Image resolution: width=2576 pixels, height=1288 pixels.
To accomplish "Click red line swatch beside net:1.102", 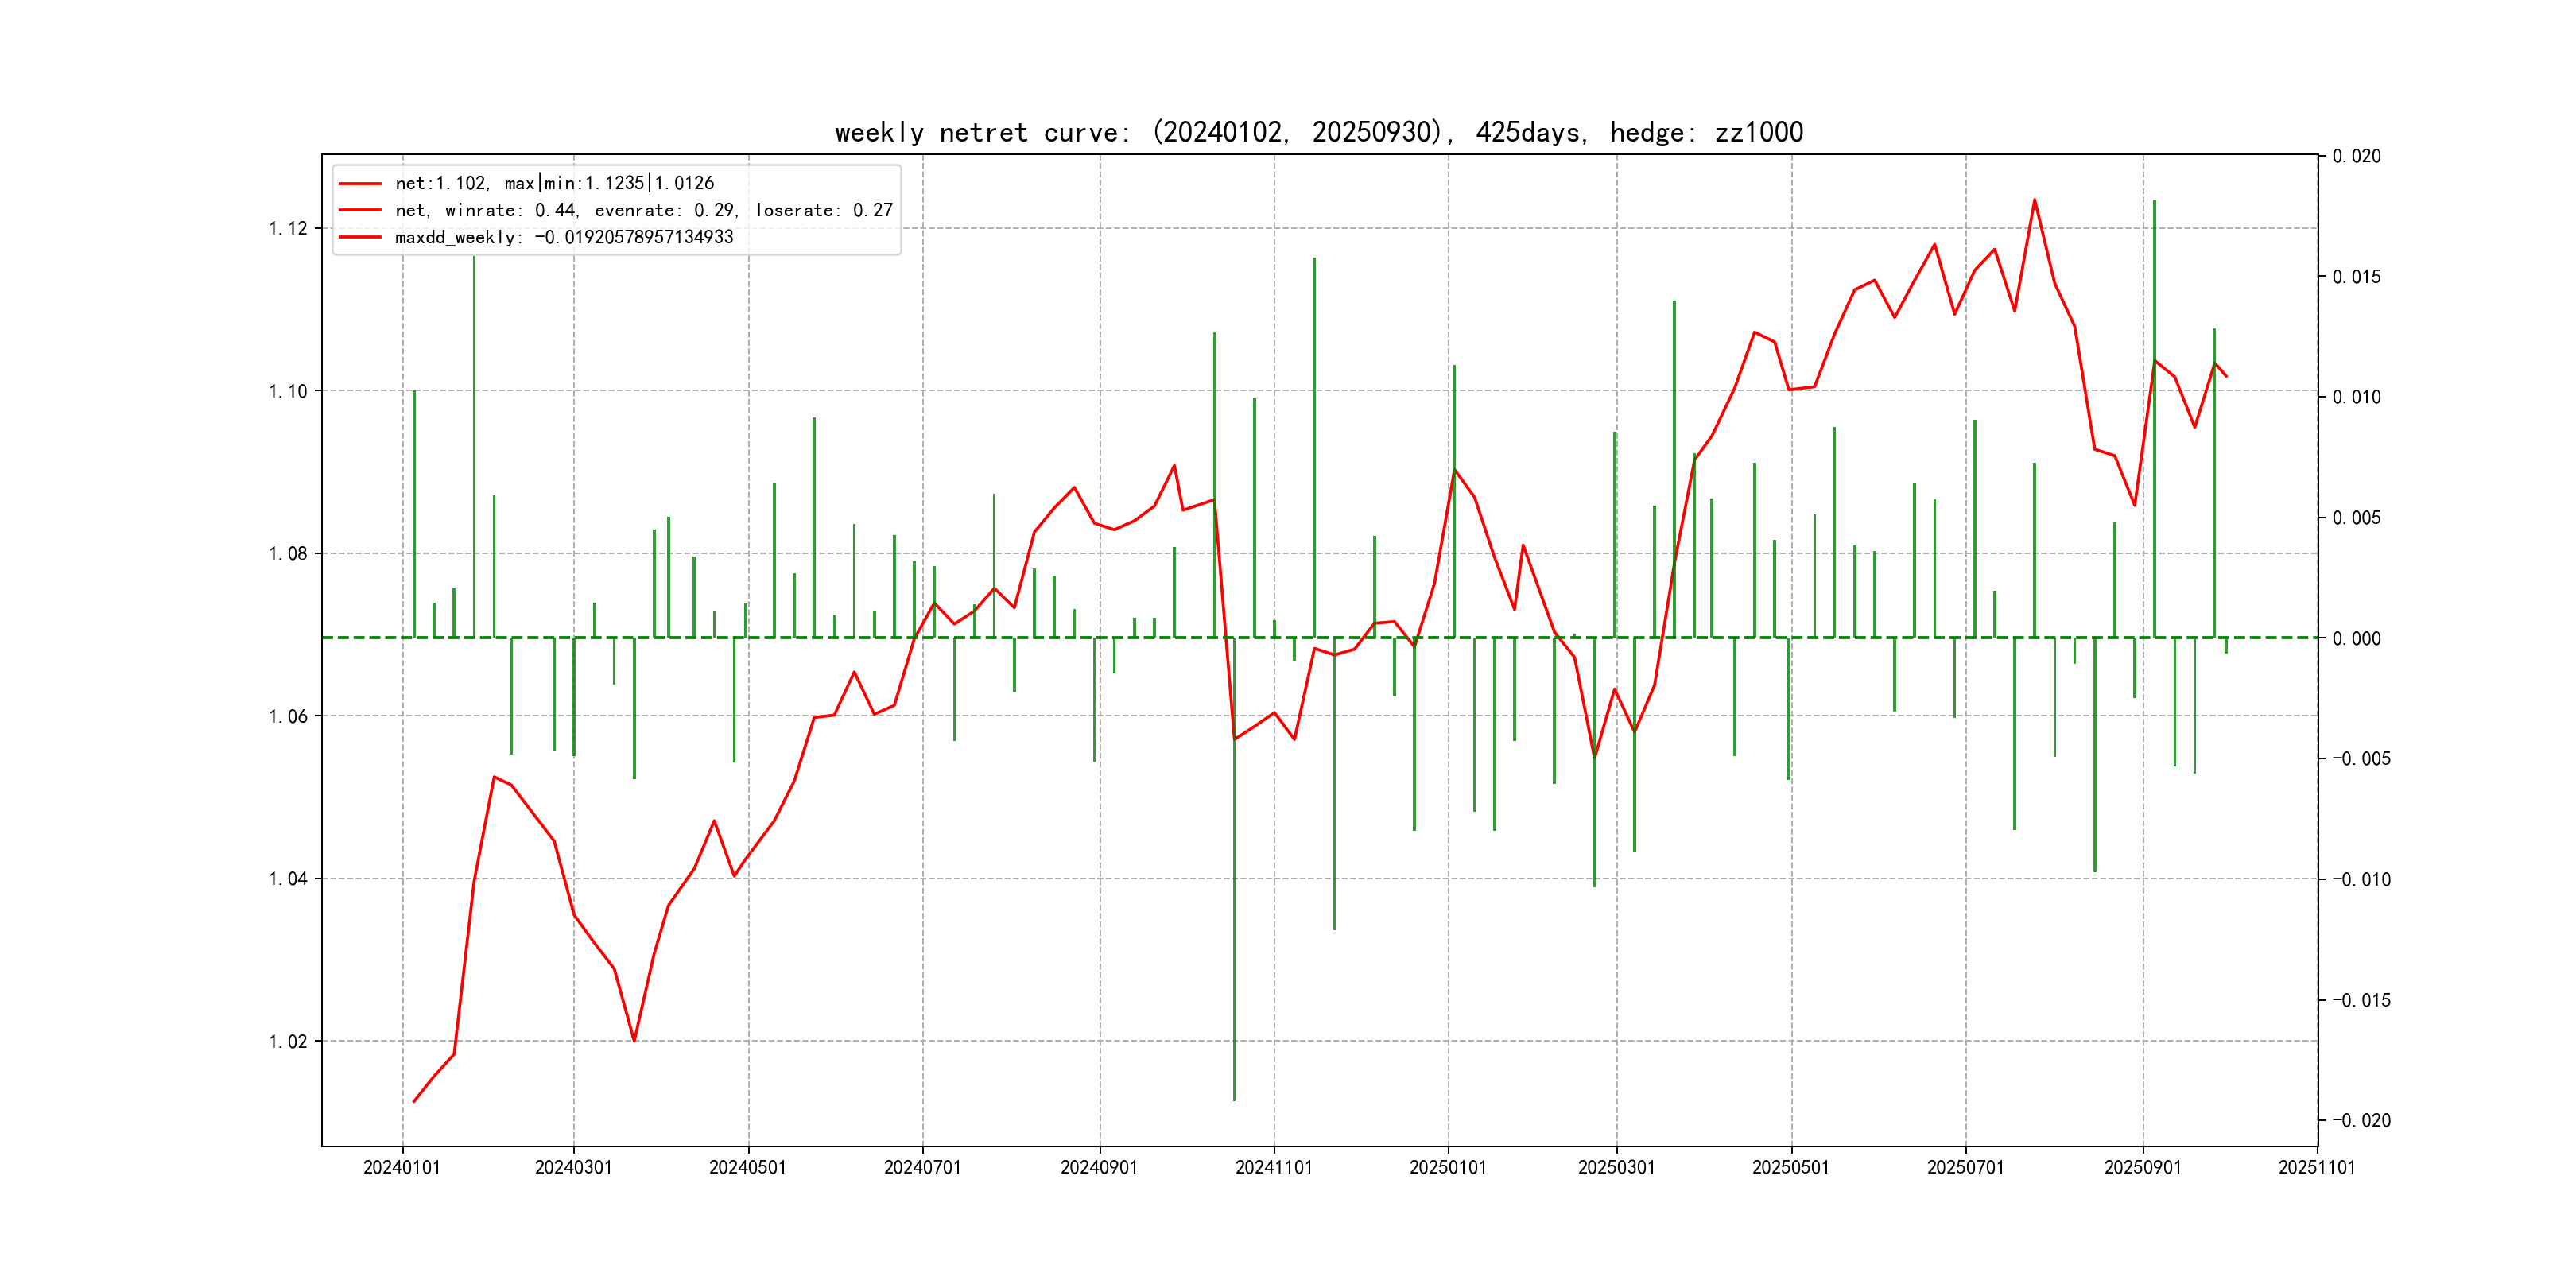I will click(360, 184).
